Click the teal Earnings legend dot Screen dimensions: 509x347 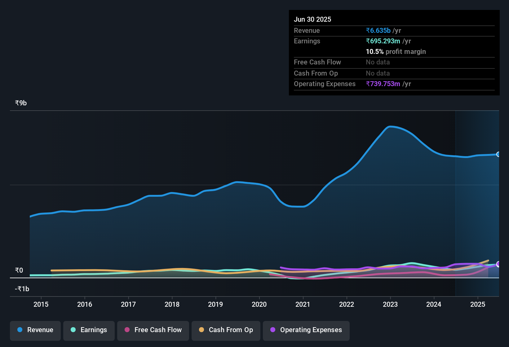pos(73,330)
